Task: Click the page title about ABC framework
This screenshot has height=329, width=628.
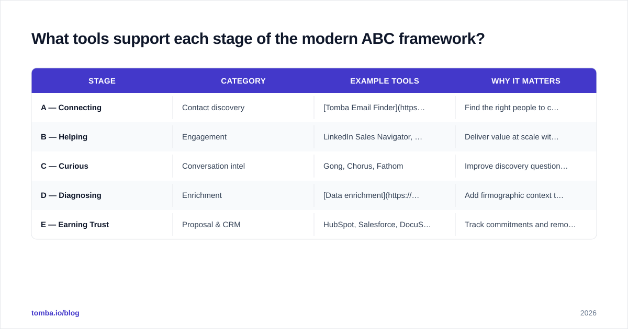Action: click(x=258, y=39)
